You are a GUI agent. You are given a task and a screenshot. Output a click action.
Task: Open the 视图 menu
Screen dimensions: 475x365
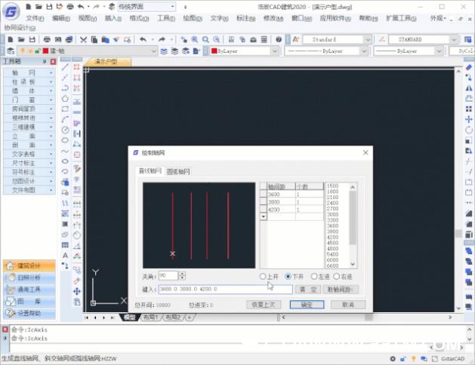coord(88,18)
